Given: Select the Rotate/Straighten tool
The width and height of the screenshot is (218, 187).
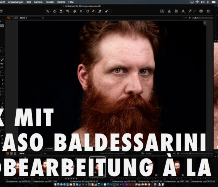Looking at the screenshot, I should [74, 11].
